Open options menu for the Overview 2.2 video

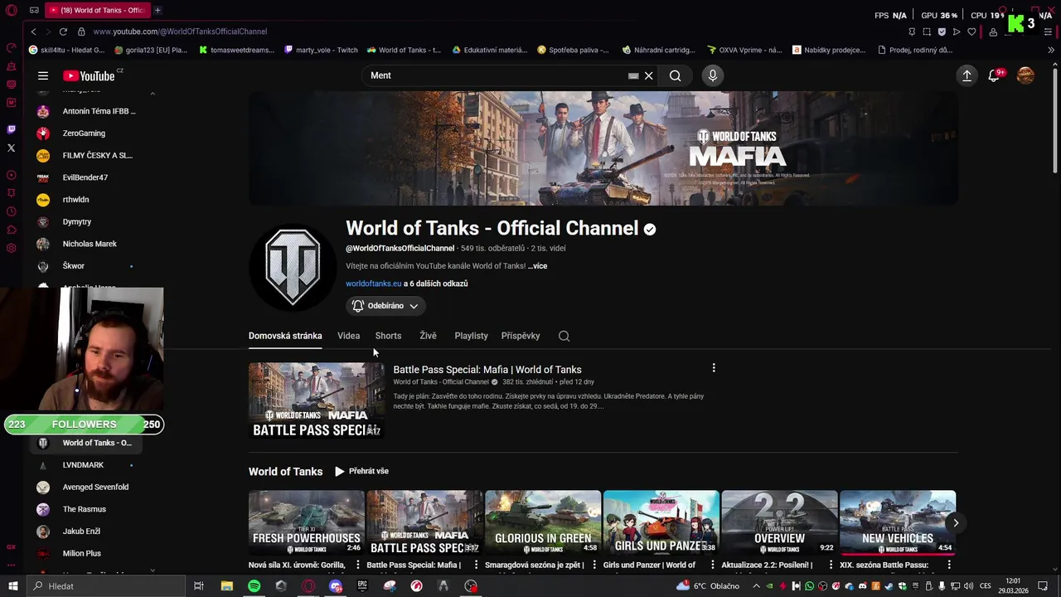(x=831, y=565)
